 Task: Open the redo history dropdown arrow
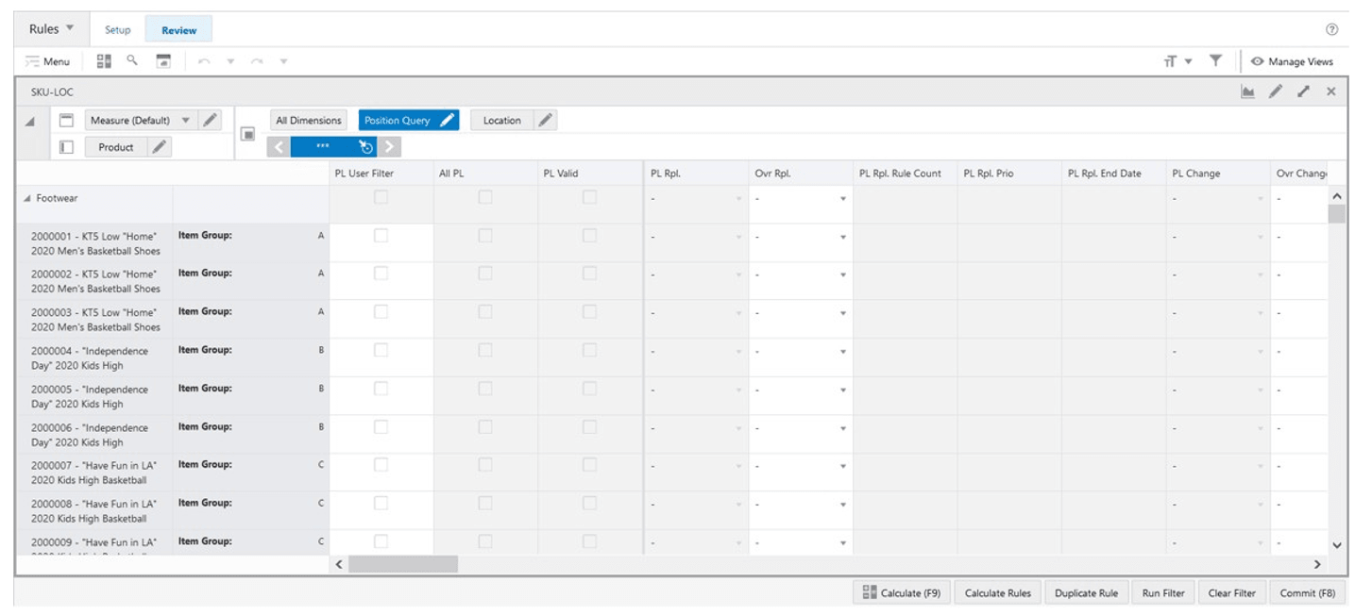[x=283, y=62]
